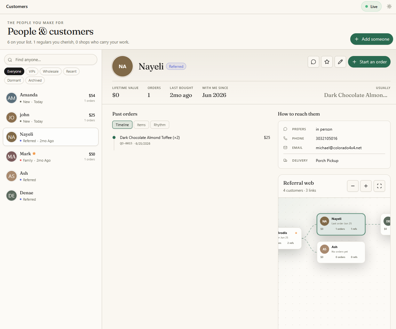
Task: Click the Live status indicator
Action: (x=371, y=6)
